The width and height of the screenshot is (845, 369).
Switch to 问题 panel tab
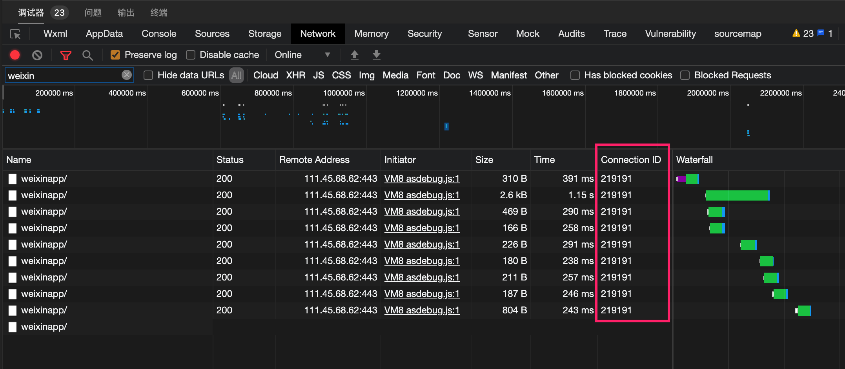pyautogui.click(x=93, y=13)
